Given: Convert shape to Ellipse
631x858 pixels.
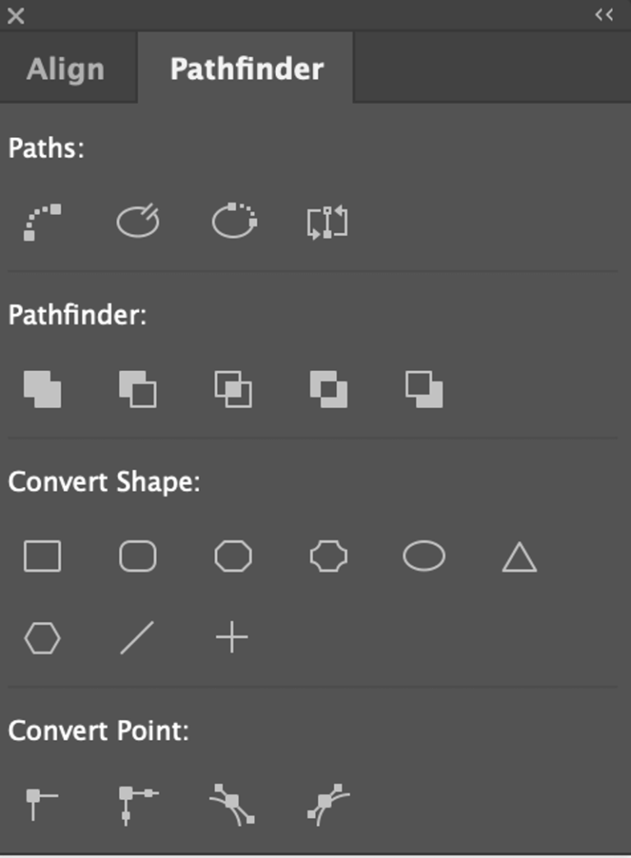Looking at the screenshot, I should pos(423,556).
